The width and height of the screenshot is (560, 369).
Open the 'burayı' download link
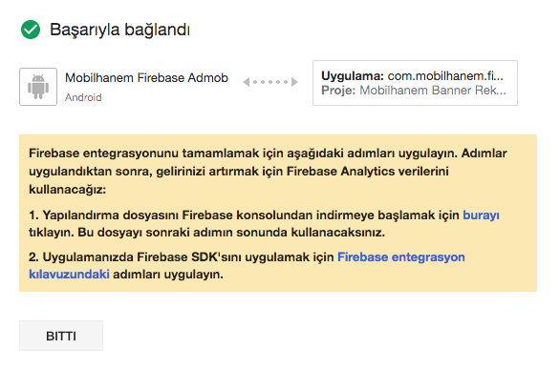coord(481,215)
